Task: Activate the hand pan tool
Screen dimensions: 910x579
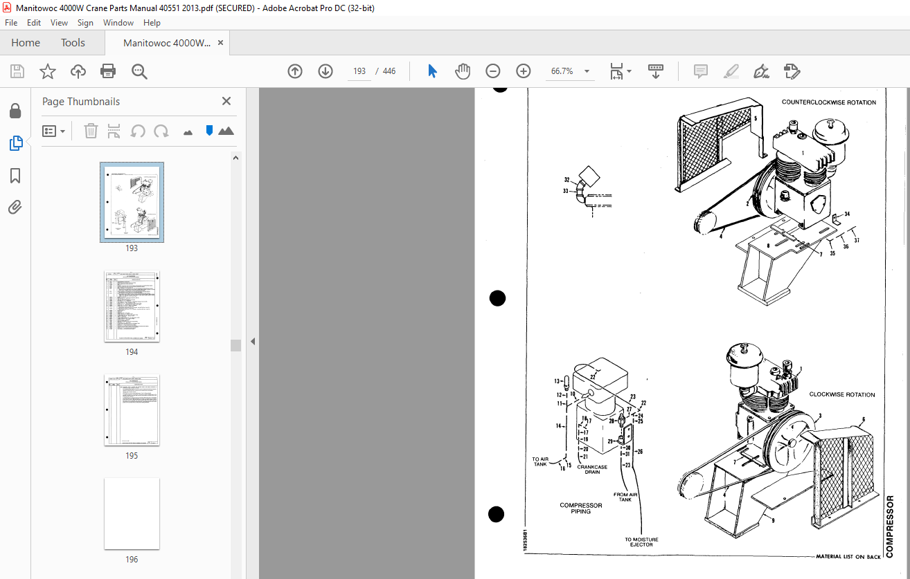Action: (462, 71)
